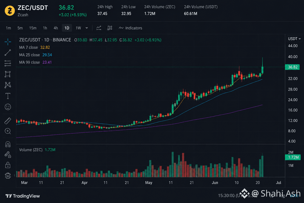
Task: Click the 24h Volume (ZEC) value 1.72M
Action: pyautogui.click(x=150, y=14)
